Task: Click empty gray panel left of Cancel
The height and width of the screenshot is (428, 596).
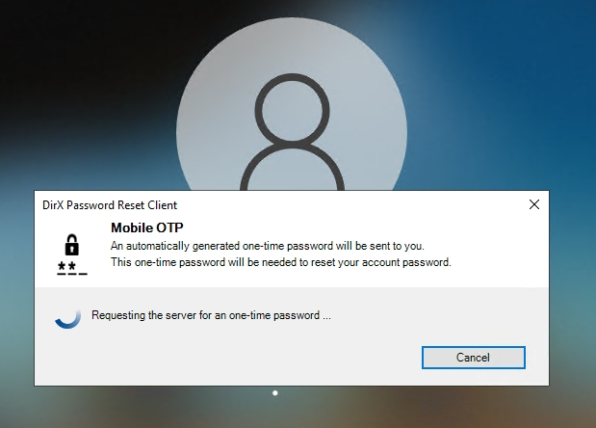Action: [228, 358]
